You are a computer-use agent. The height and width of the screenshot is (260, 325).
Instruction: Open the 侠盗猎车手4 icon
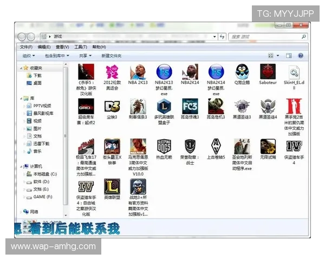coord(294,146)
